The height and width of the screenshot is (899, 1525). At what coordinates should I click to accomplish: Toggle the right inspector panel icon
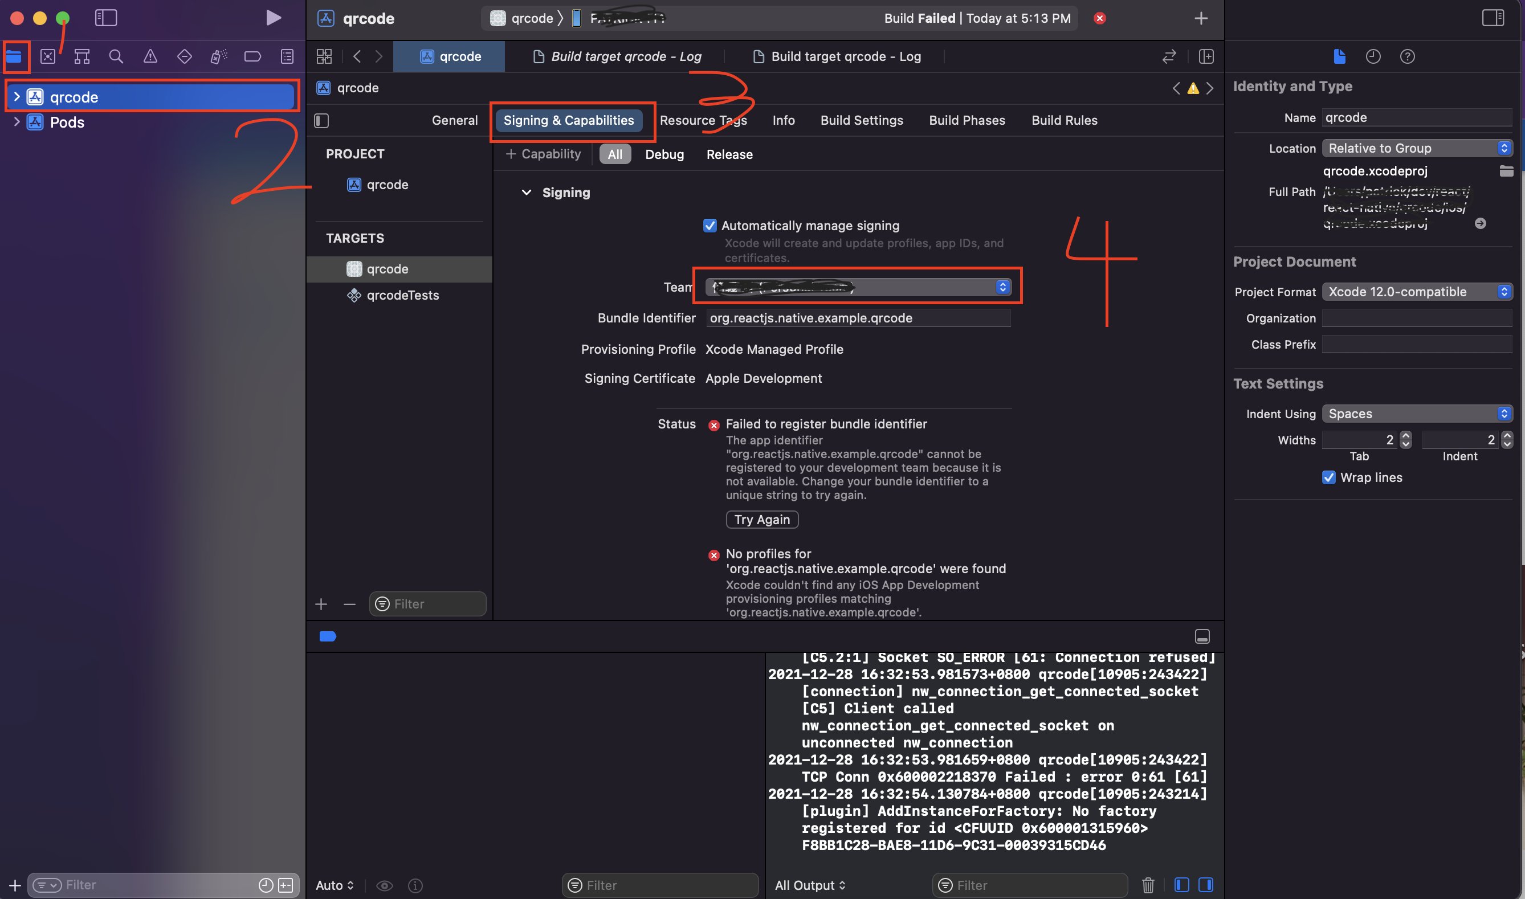1493,18
